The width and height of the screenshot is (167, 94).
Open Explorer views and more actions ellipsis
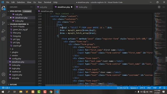(x=31, y=7)
